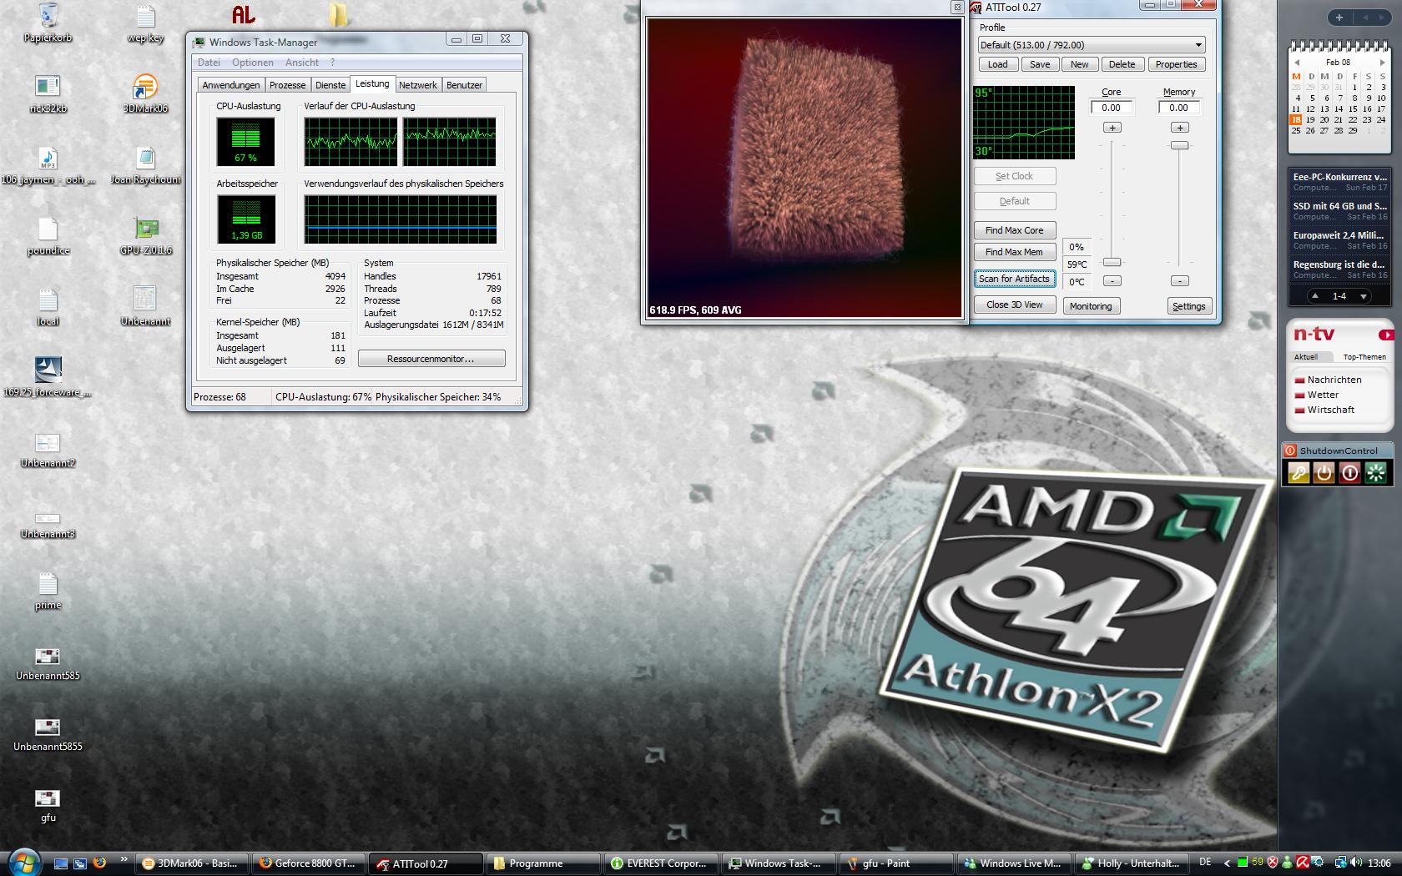The height and width of the screenshot is (876, 1402).
Task: Click Find Max Core button
Action: 1015,230
